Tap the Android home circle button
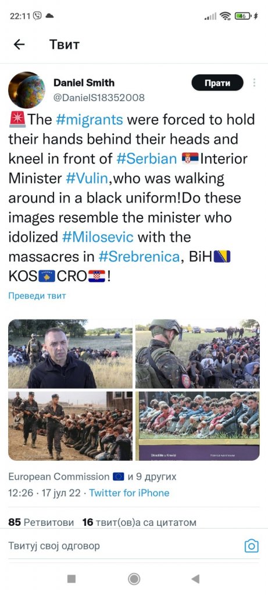The height and width of the screenshot is (595, 268). [x=134, y=579]
